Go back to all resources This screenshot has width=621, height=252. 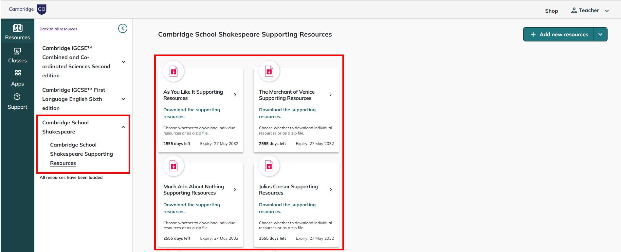point(58,29)
